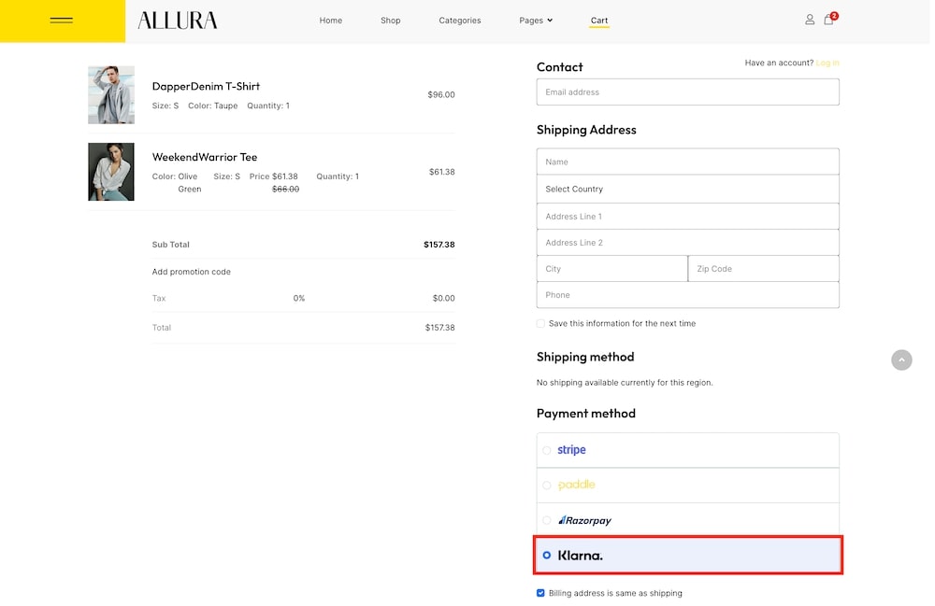
Task: Click 'Add promotion code' link
Action: [x=192, y=272]
